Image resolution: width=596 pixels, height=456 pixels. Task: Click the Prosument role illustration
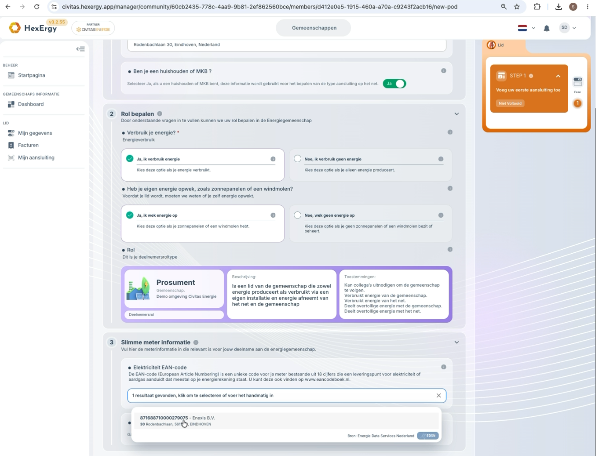(x=138, y=288)
